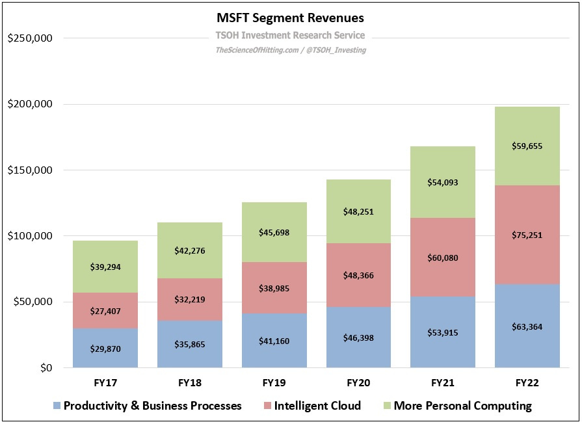
Task: Click the FY18 x-axis label
Action: pyautogui.click(x=190, y=383)
